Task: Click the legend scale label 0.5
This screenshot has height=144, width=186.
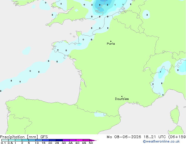Action: click(x=10, y=143)
